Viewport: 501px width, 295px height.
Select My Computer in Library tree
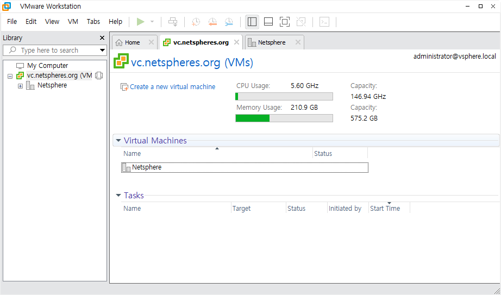coord(48,66)
